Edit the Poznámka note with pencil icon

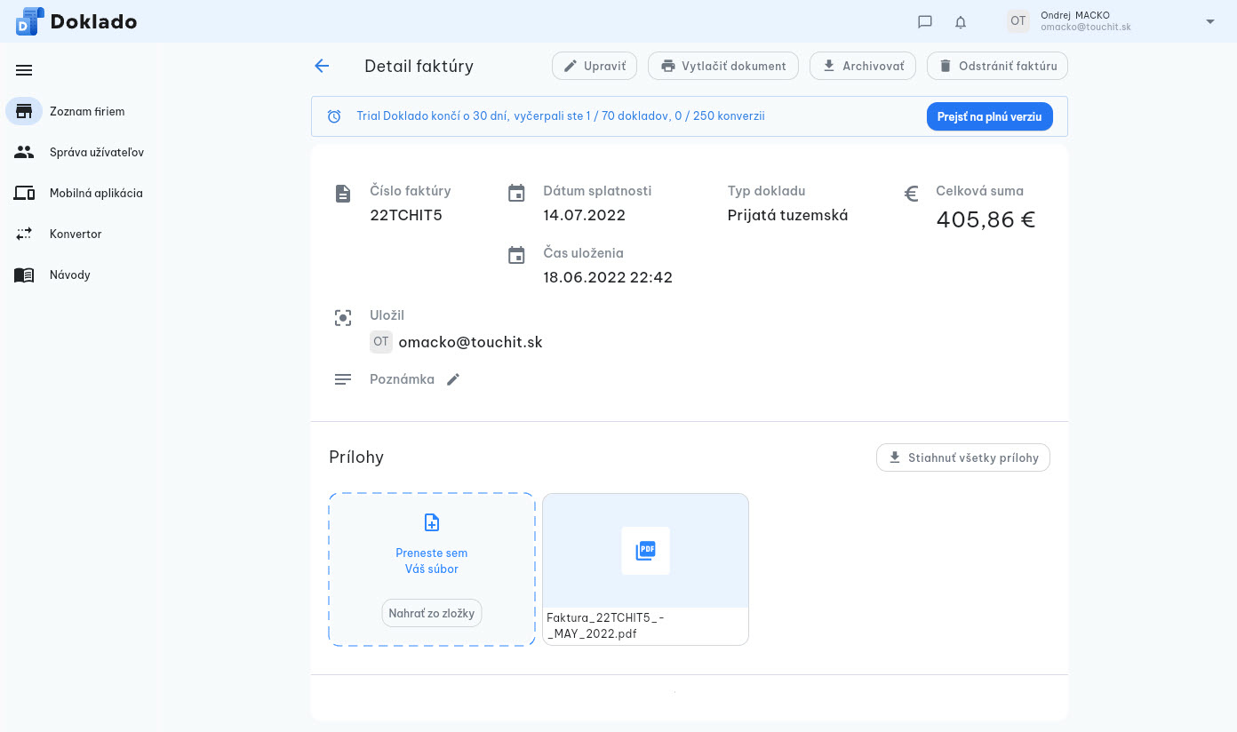pyautogui.click(x=453, y=379)
